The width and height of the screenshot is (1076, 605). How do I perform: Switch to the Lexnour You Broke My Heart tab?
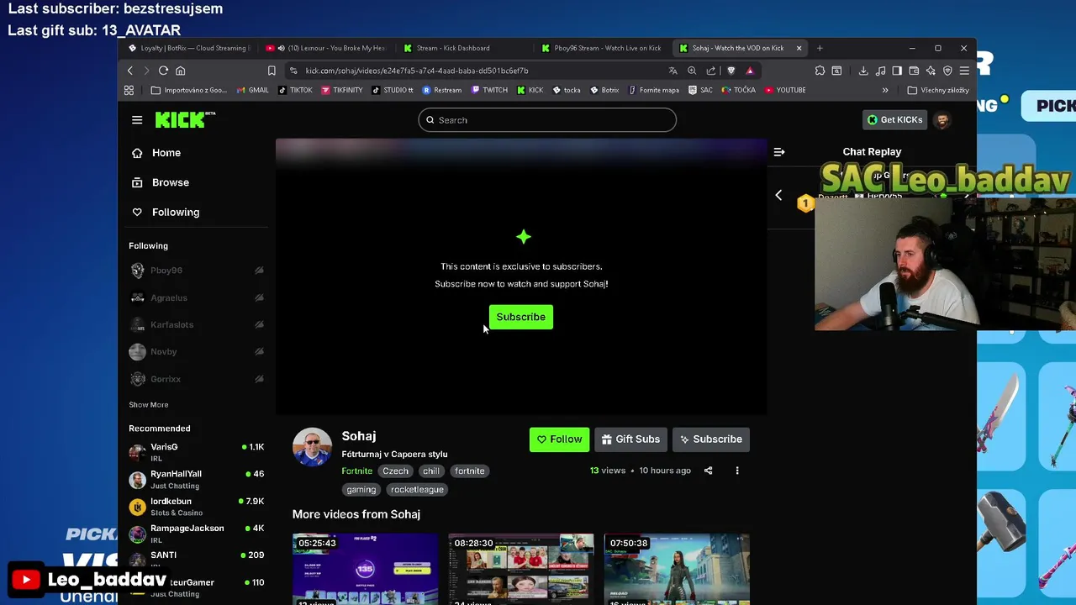tap(325, 48)
